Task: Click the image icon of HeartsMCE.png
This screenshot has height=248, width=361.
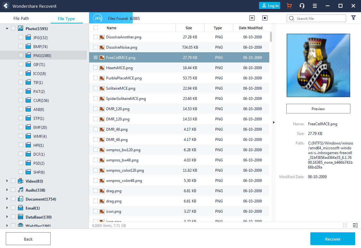Action: click(102, 68)
